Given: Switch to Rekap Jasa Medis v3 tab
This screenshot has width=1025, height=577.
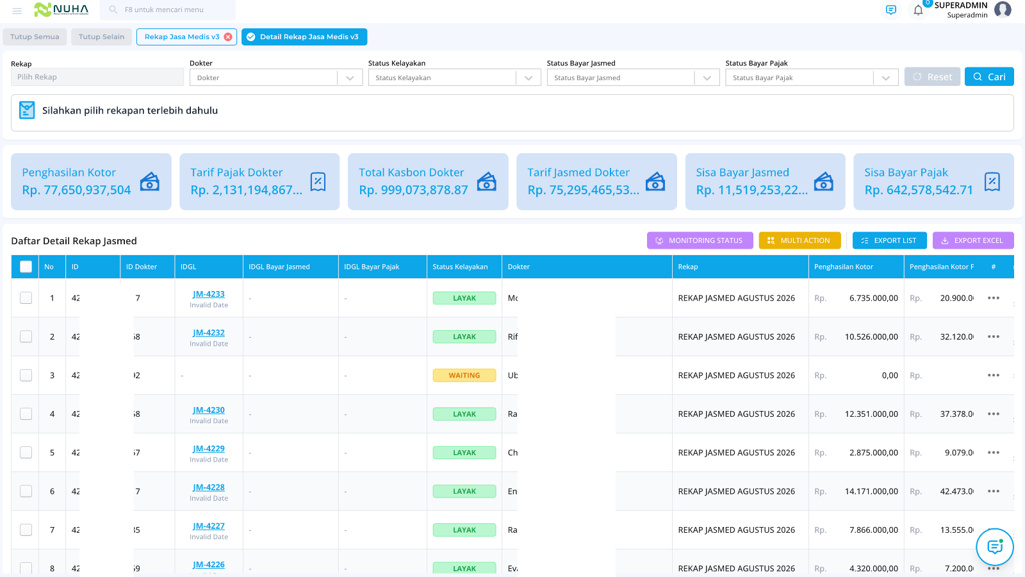Looking at the screenshot, I should [x=182, y=37].
